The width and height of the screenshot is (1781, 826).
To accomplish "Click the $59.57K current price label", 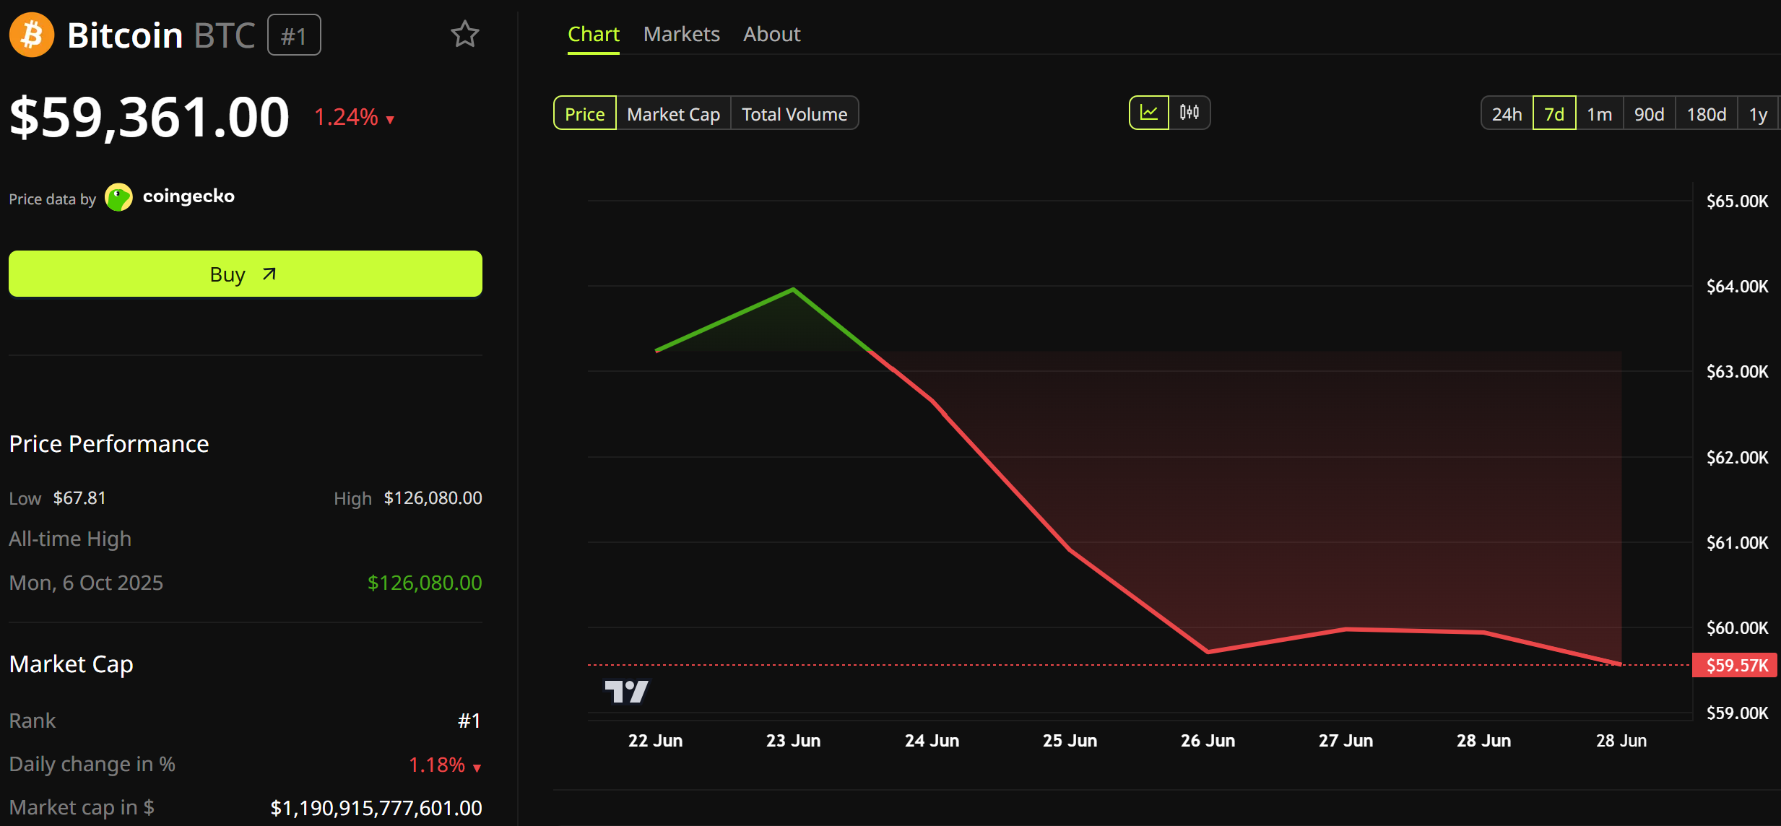I will pyautogui.click(x=1735, y=665).
